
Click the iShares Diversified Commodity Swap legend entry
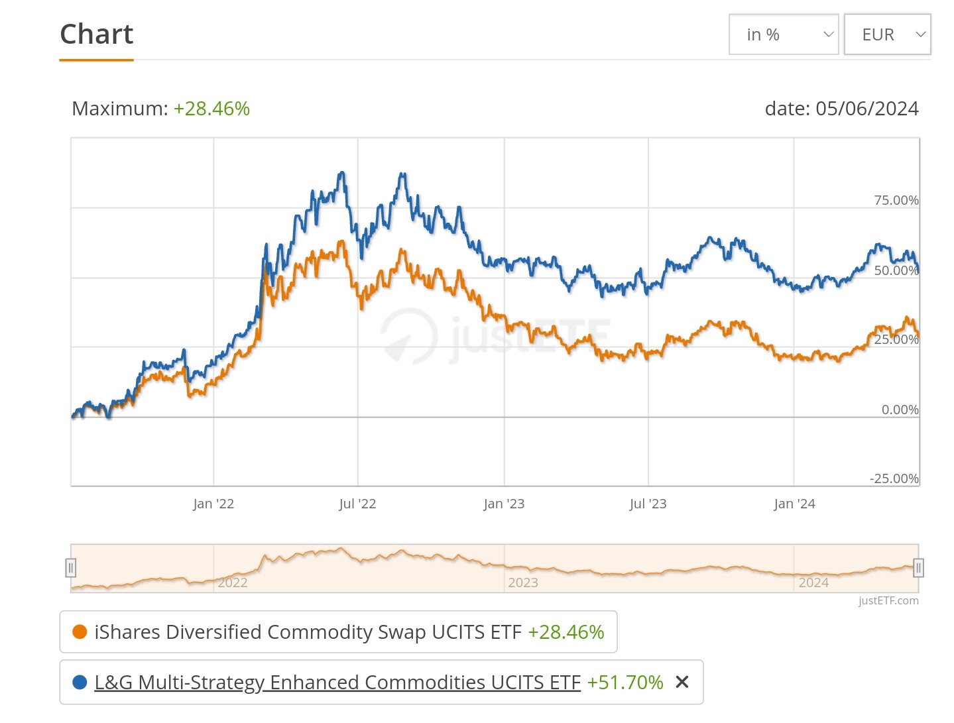pos(308,632)
